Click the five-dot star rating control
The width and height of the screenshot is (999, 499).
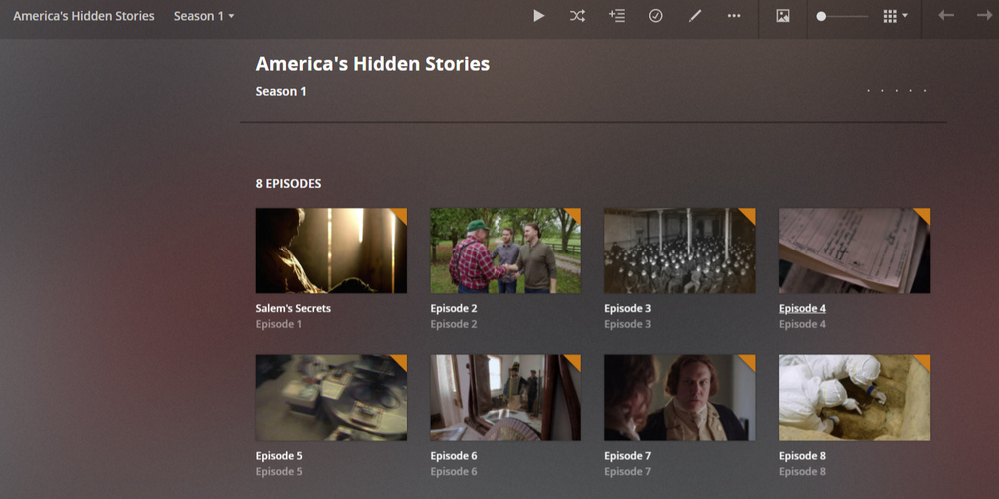(897, 91)
